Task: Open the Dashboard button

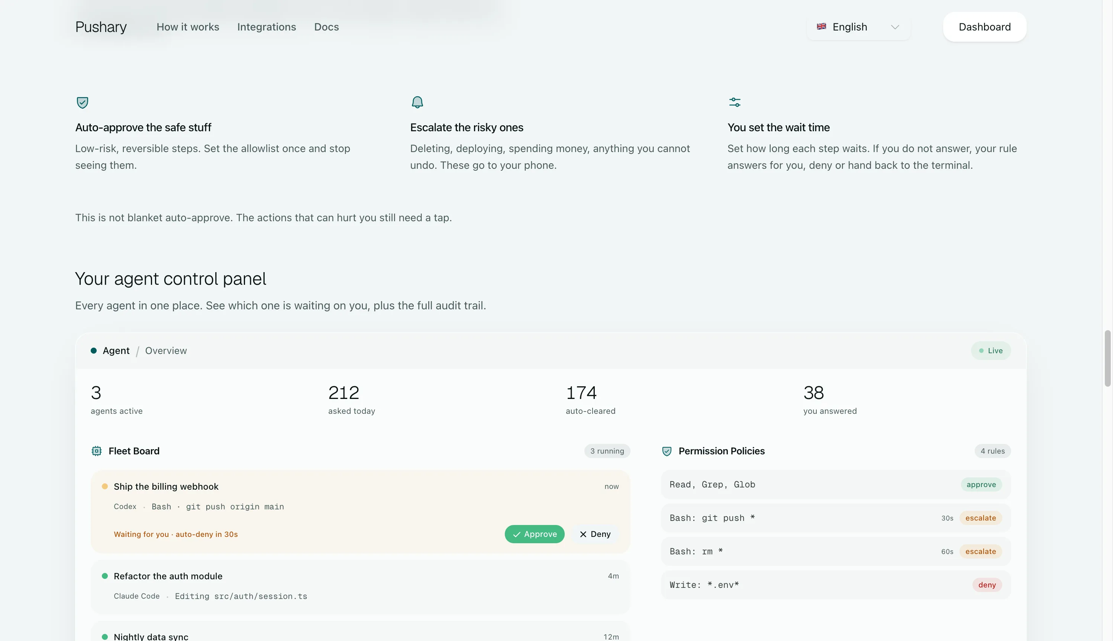Action: (984, 27)
